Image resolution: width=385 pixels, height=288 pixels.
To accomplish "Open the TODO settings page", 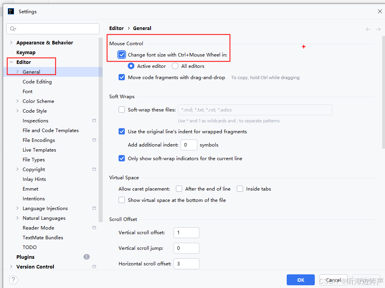I will pyautogui.click(x=30, y=247).
